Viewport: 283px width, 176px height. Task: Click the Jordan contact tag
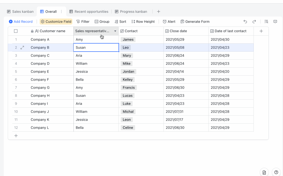[128, 72]
